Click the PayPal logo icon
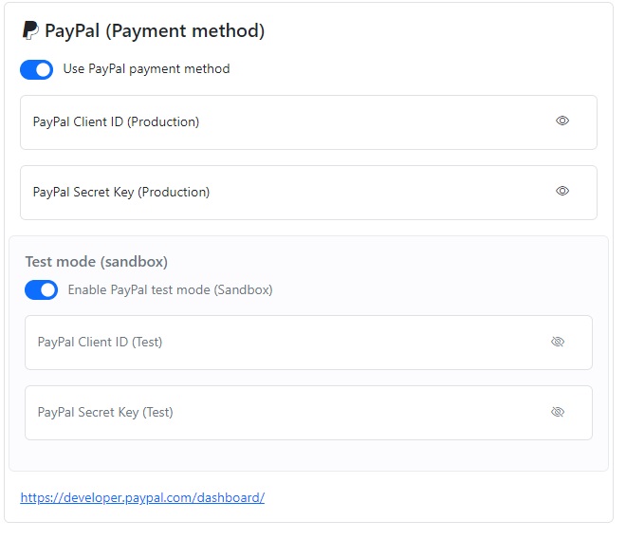This screenshot has width=626, height=539. 30,30
